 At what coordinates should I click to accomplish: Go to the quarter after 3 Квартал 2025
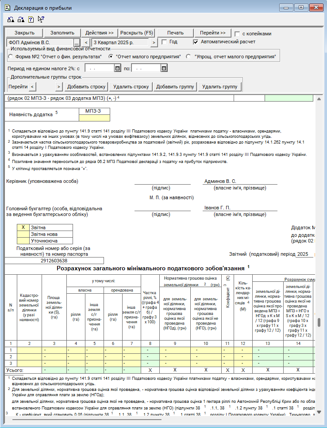[x=154, y=42]
